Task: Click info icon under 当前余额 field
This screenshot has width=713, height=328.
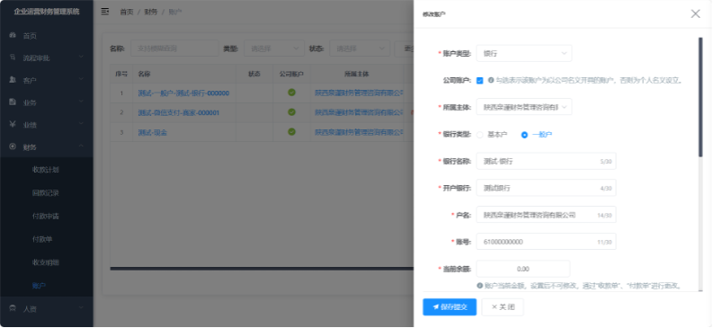Action: pyautogui.click(x=480, y=286)
